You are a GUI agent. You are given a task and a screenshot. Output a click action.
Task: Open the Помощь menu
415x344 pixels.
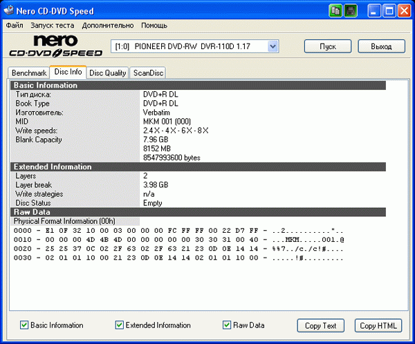[154, 26]
